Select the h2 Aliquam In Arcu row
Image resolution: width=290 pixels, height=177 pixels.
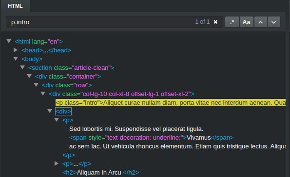100,173
